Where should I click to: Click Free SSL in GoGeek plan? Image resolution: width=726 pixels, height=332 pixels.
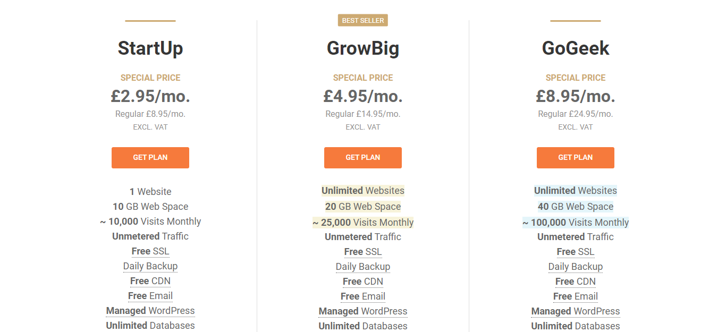[576, 252]
